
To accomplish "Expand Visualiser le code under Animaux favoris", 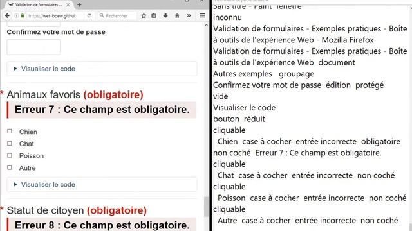I will [102, 184].
